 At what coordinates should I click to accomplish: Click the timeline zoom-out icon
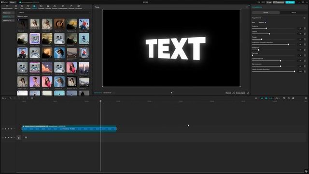tap(289, 98)
